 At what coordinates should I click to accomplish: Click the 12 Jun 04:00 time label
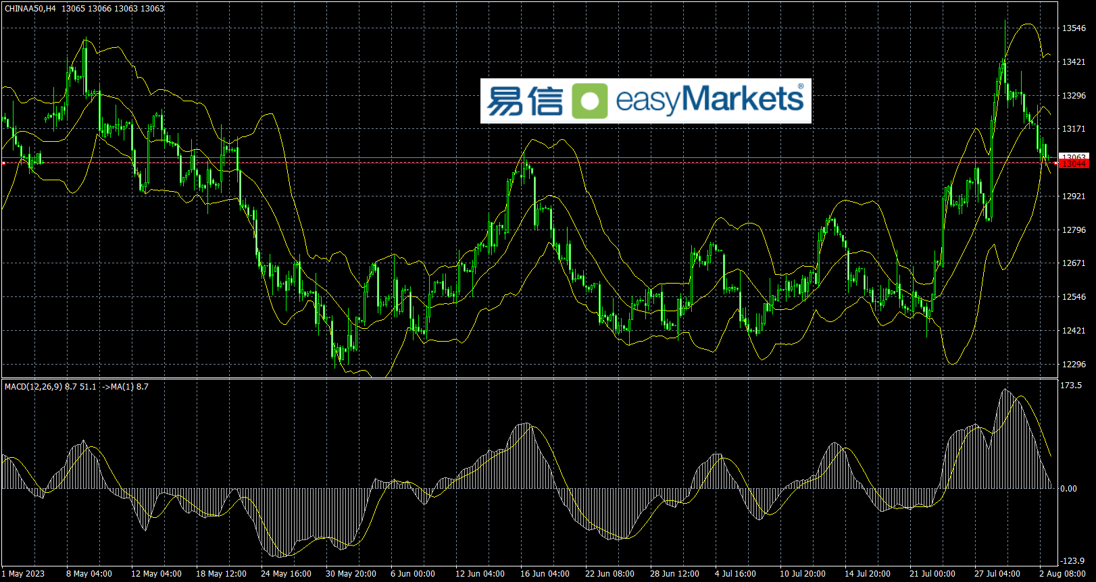coord(480,574)
